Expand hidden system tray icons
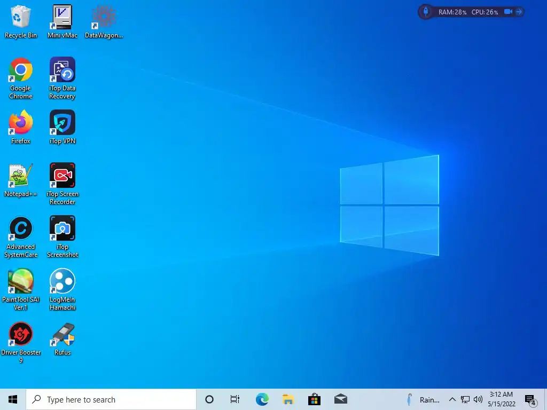Image resolution: width=547 pixels, height=410 pixels. click(x=452, y=399)
